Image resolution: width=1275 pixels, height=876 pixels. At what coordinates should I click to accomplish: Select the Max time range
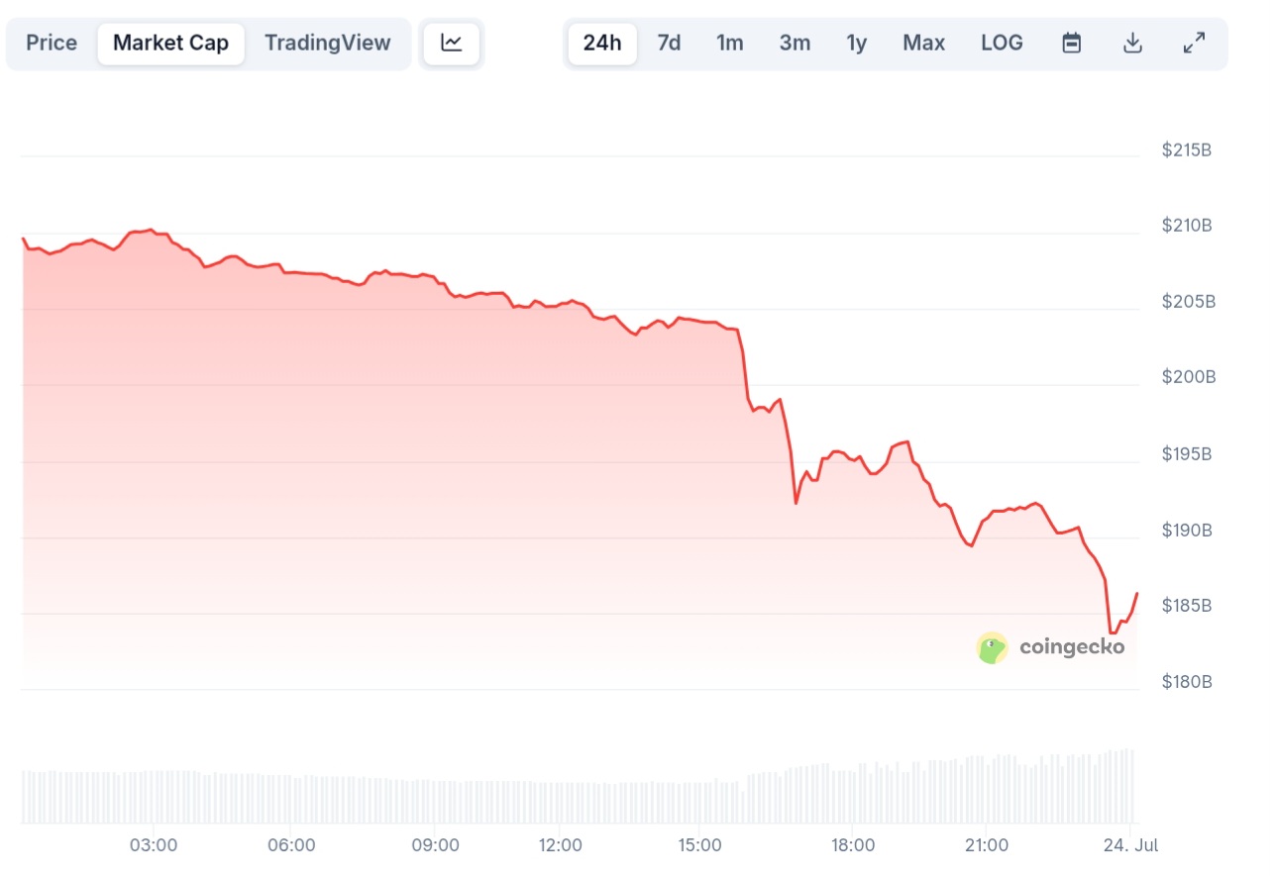(923, 44)
